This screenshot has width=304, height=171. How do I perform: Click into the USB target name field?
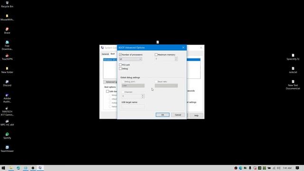(x=133, y=106)
